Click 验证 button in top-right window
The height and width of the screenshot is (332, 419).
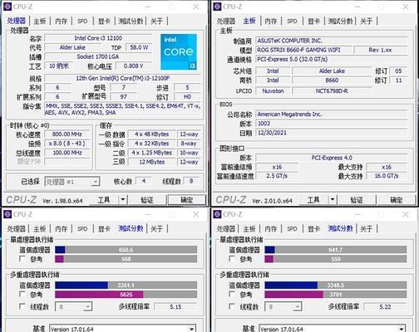tap(357, 200)
